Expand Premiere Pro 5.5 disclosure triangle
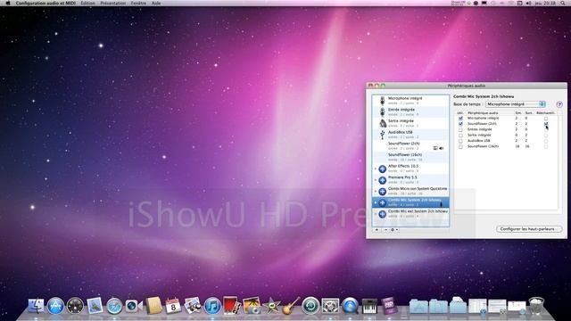This screenshot has width=571, height=321. pyautogui.click(x=376, y=180)
